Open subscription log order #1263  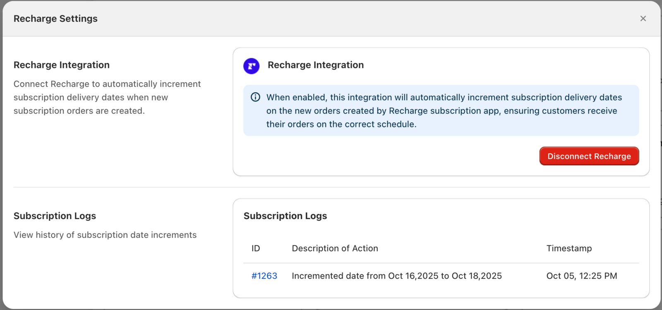(264, 276)
